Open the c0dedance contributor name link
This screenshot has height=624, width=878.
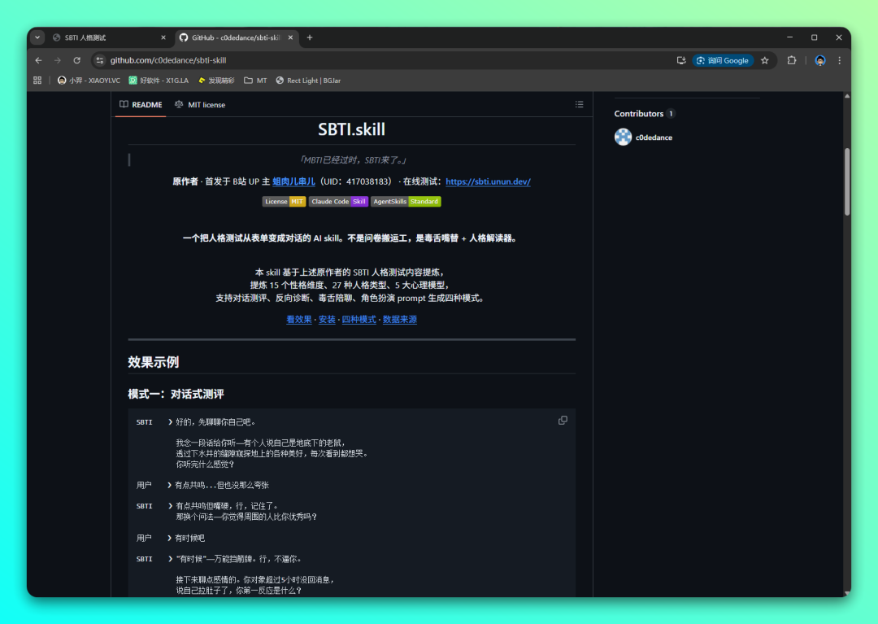point(654,137)
